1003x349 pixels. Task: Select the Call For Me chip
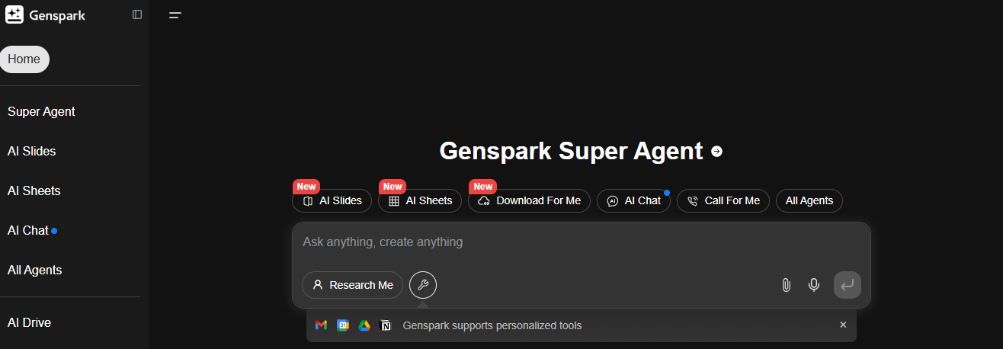pyautogui.click(x=723, y=200)
